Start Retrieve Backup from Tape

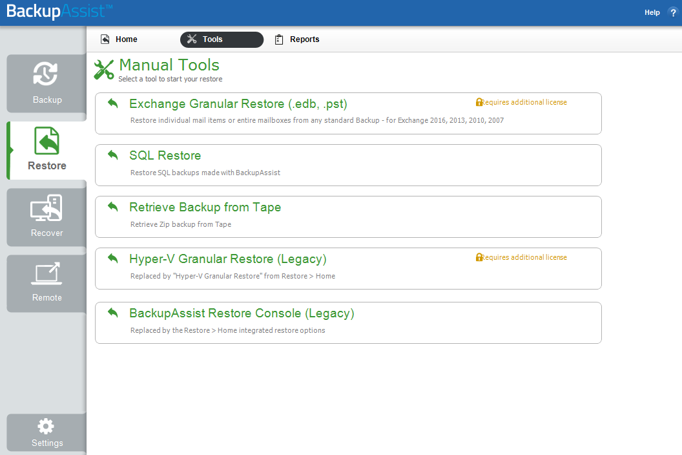pyautogui.click(x=205, y=207)
